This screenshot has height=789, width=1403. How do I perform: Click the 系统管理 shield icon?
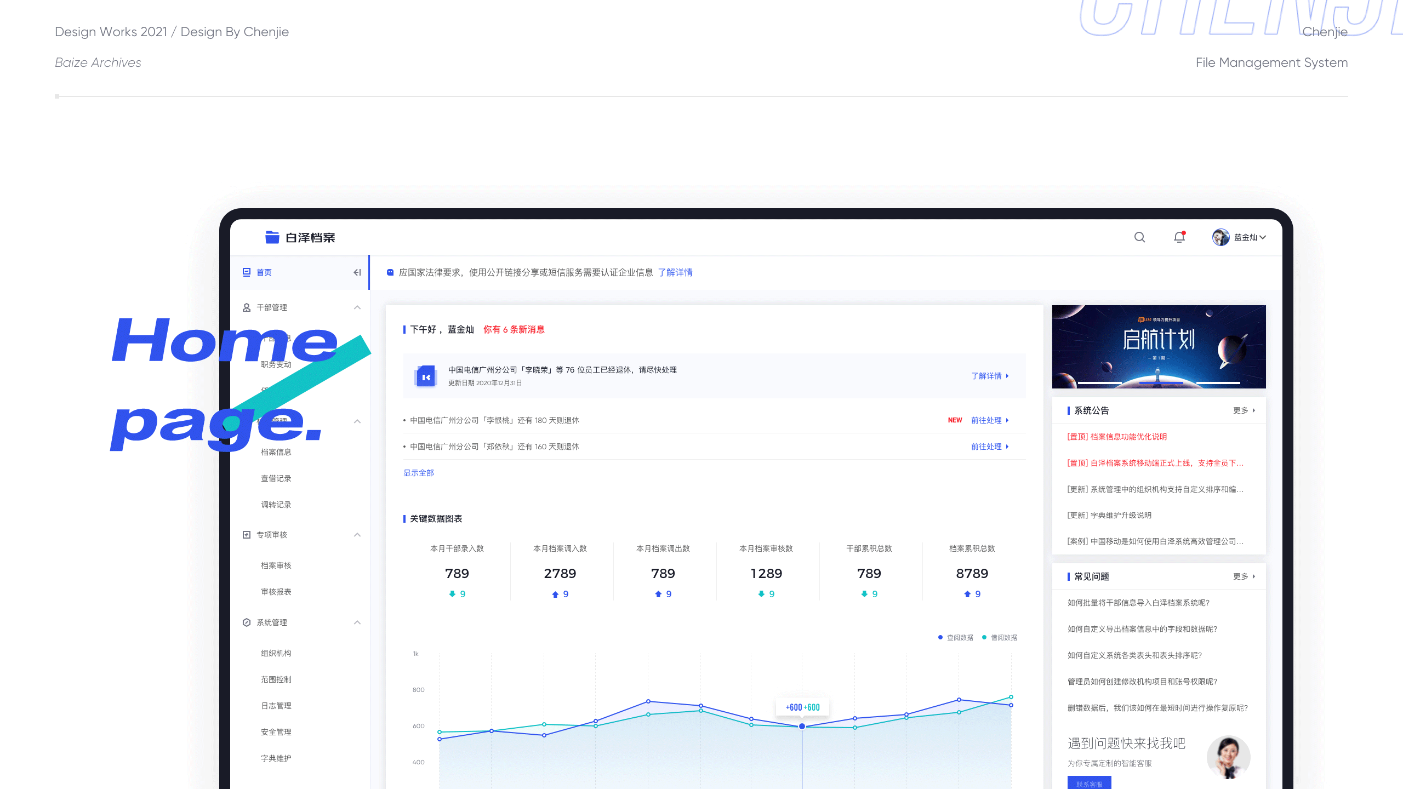[247, 622]
